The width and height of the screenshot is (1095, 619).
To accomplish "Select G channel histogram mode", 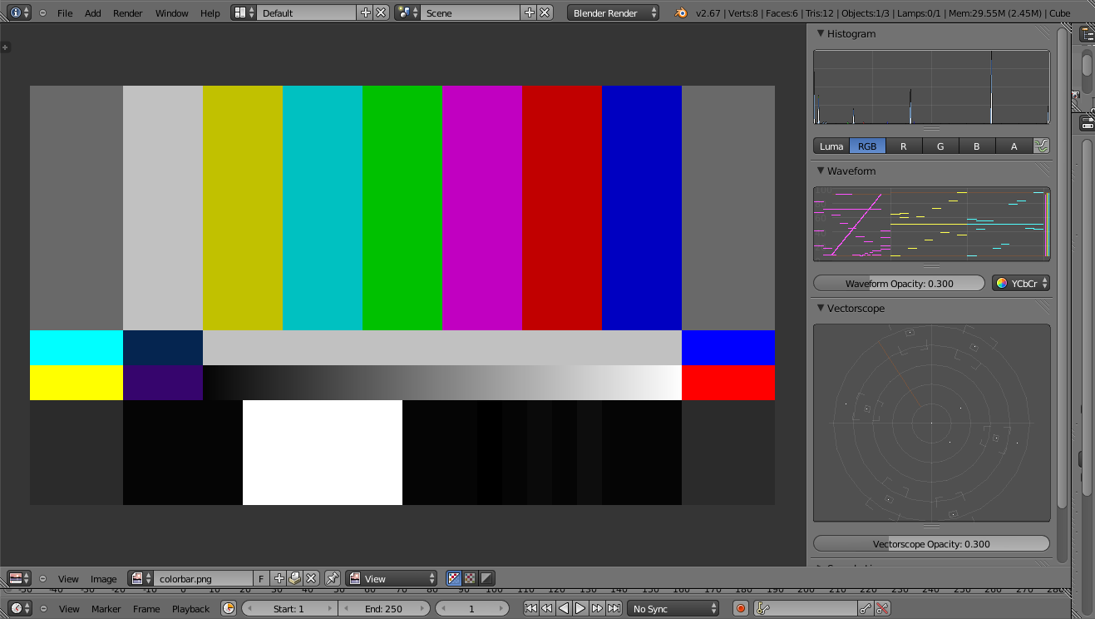I will pos(940,146).
